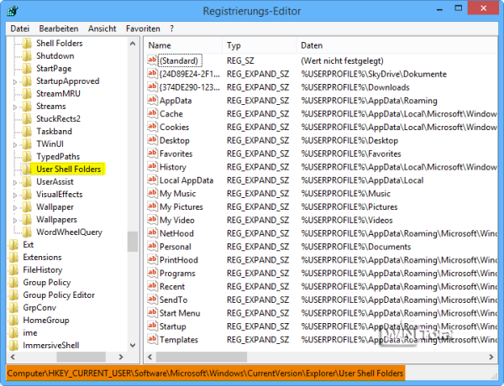
Task: Click the Shell Folders folder icon
Action: pos(27,44)
